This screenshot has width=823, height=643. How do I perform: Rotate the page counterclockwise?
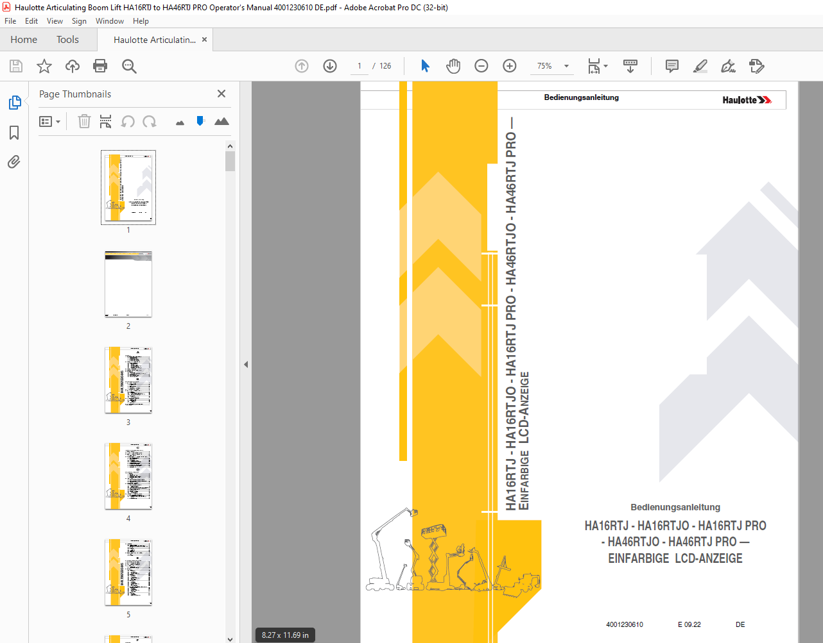pyautogui.click(x=128, y=121)
